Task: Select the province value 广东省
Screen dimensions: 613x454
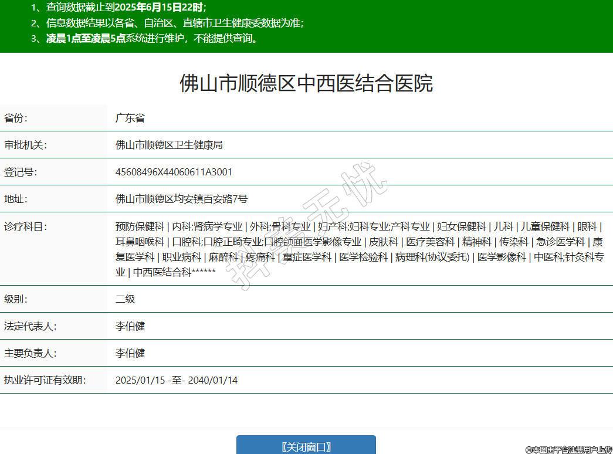Action: (x=130, y=118)
